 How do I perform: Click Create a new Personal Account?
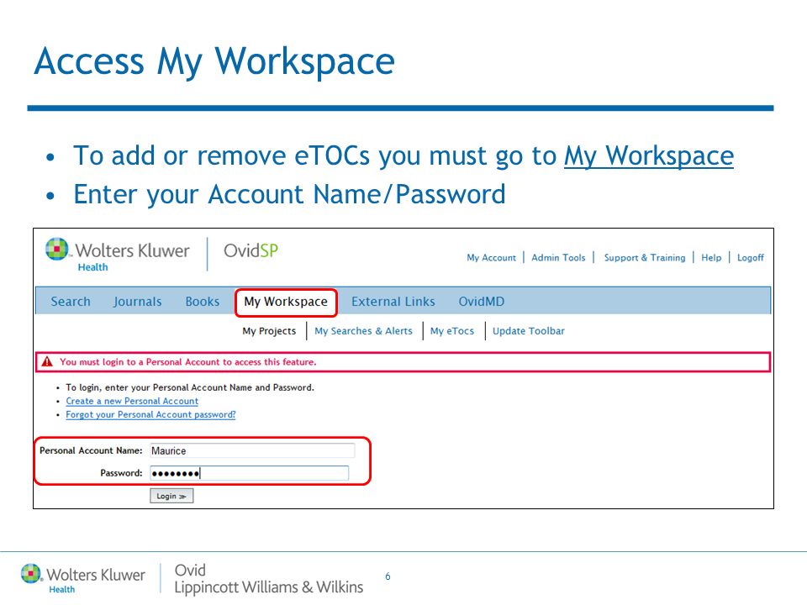click(x=132, y=401)
